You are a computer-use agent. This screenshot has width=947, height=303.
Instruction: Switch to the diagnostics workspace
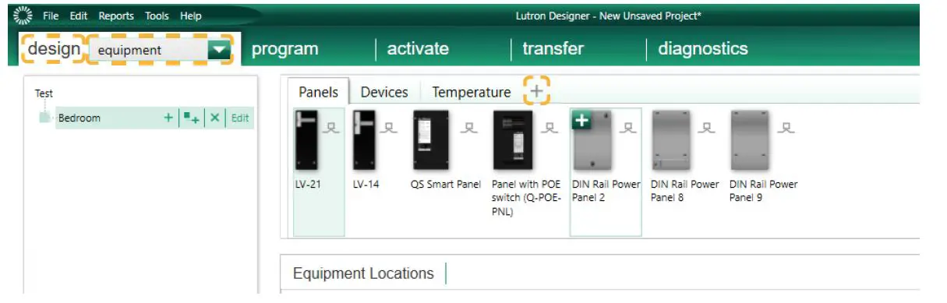click(x=702, y=49)
